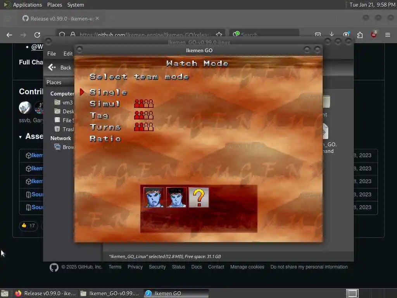Open Browse Network in sidebar

(x=64, y=147)
